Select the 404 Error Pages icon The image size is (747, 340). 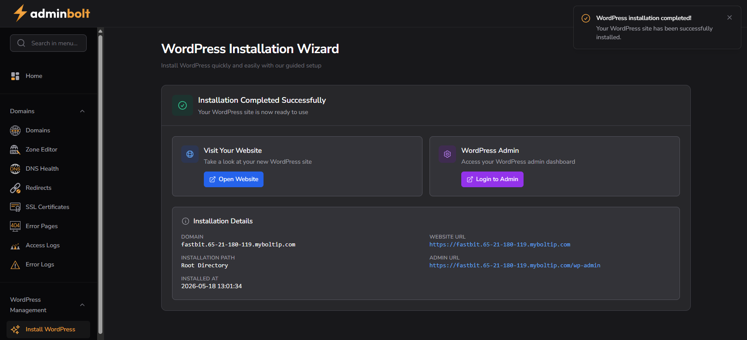point(15,226)
